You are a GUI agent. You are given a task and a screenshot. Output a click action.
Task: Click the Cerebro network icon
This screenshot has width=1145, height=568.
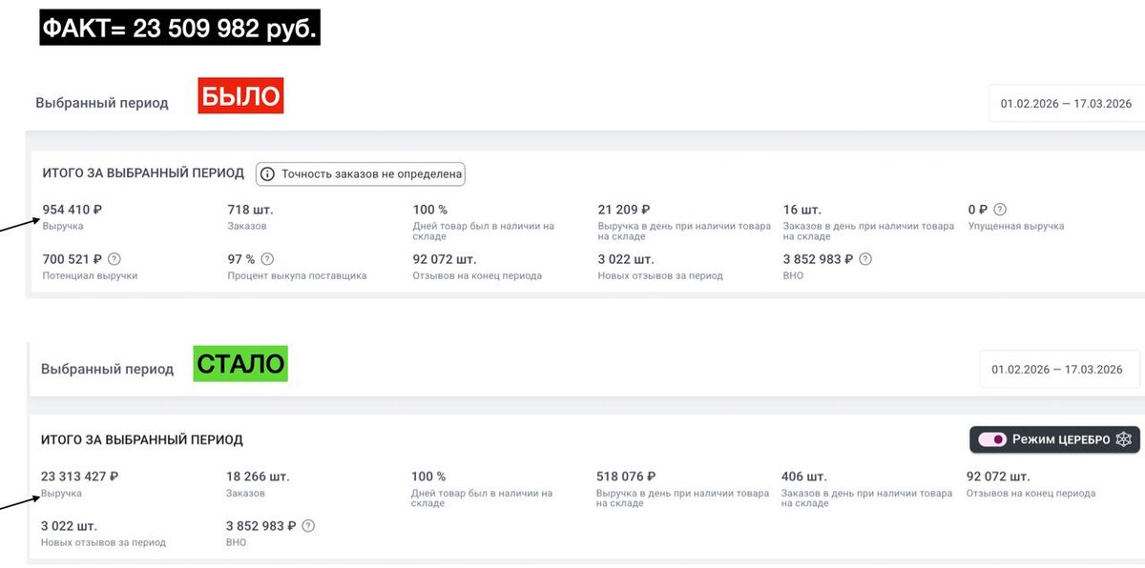point(1124,439)
